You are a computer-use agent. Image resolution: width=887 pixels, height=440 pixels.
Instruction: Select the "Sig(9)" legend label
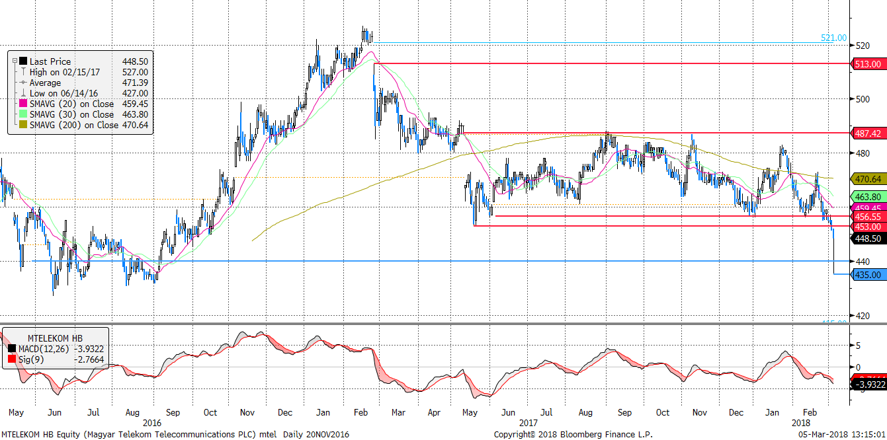[x=30, y=360]
